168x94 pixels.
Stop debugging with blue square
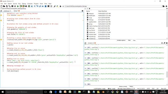point(45,6)
